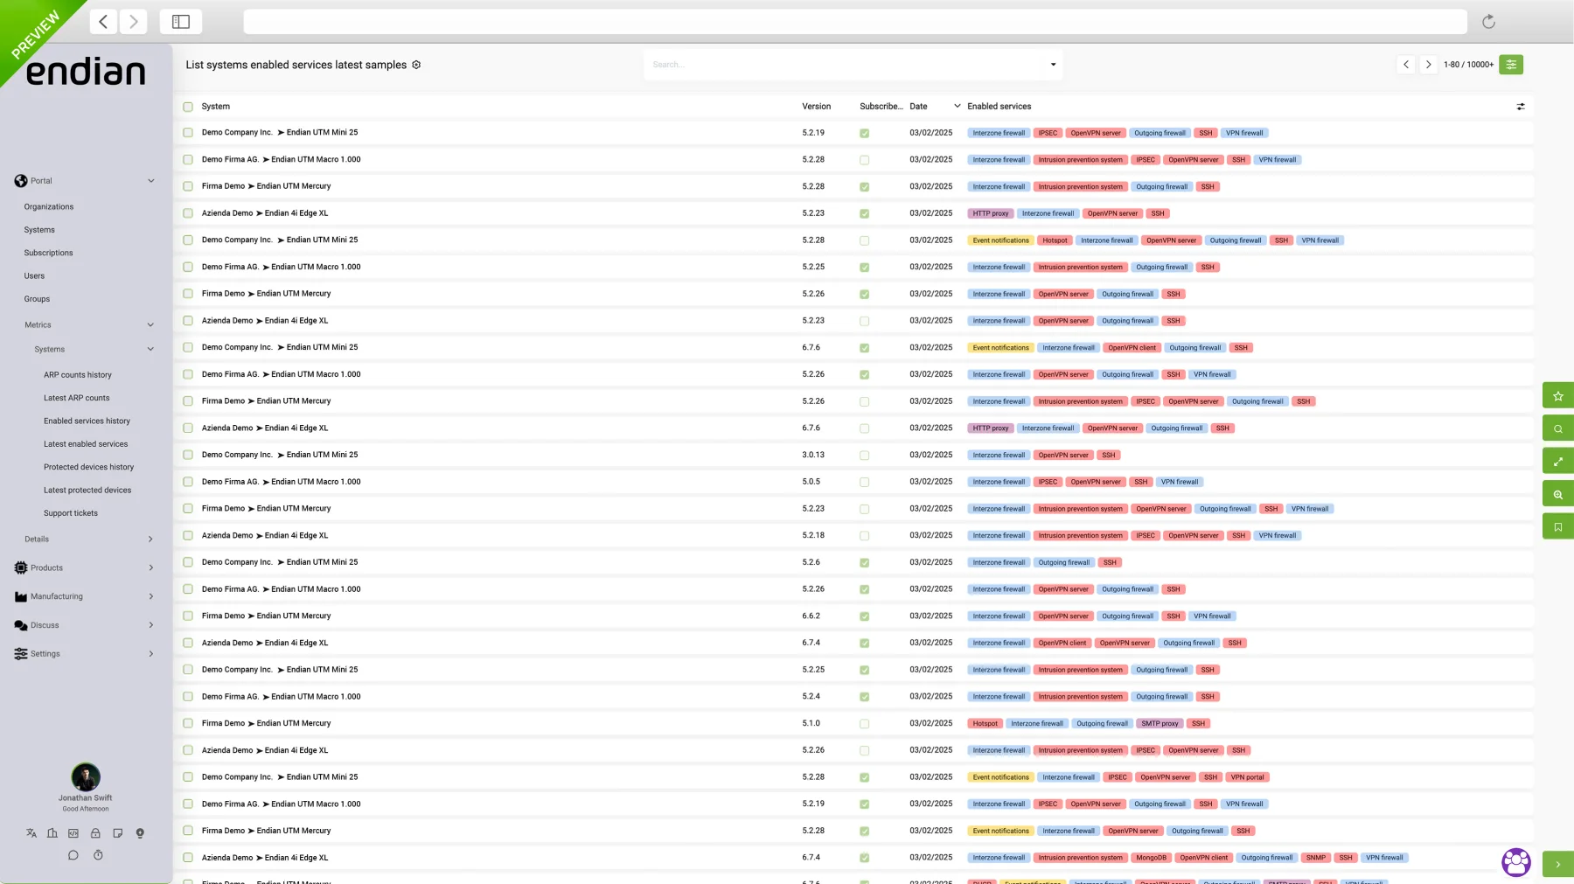Click the green expand fullscreen button

click(1558, 461)
